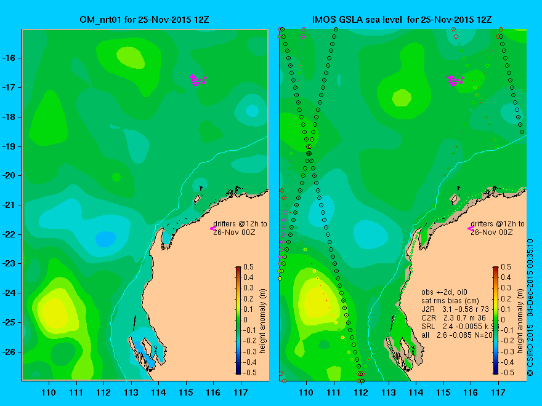Click the 0.5 tick on the left color bar
This screenshot has width=542, height=406.
pyautogui.click(x=249, y=267)
